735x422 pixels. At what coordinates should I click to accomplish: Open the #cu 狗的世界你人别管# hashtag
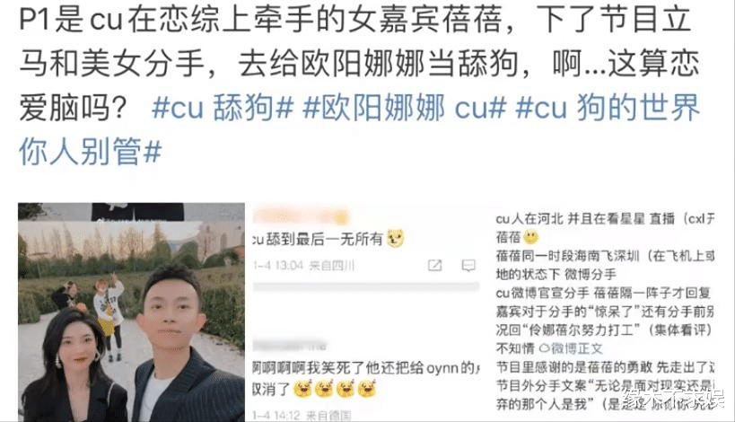[360, 130]
